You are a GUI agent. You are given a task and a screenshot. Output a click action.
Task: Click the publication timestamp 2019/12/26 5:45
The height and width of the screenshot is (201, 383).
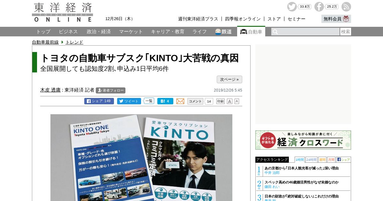[x=228, y=90]
